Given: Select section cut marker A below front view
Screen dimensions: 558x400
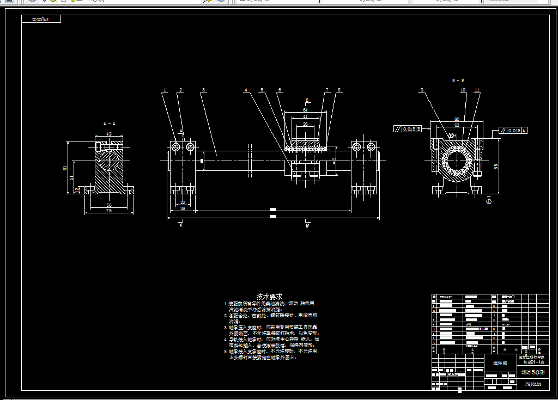Looking at the screenshot, I should pyautogui.click(x=181, y=224).
